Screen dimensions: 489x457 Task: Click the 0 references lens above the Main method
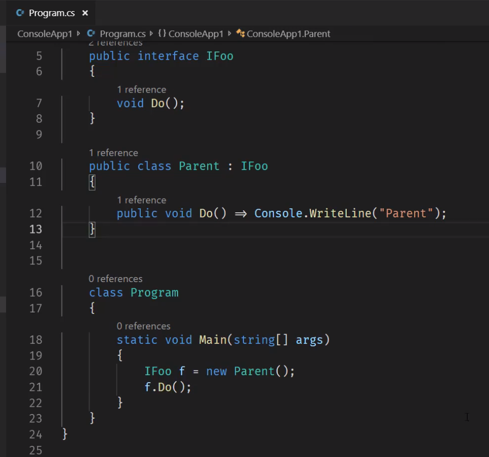(143, 326)
